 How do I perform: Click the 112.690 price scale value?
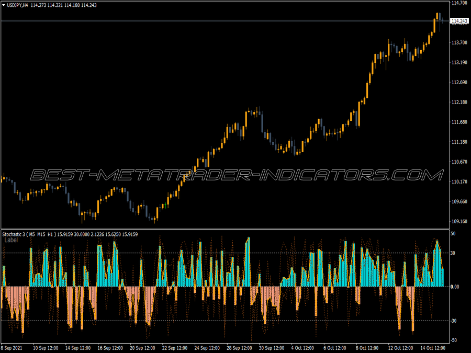[x=459, y=82]
